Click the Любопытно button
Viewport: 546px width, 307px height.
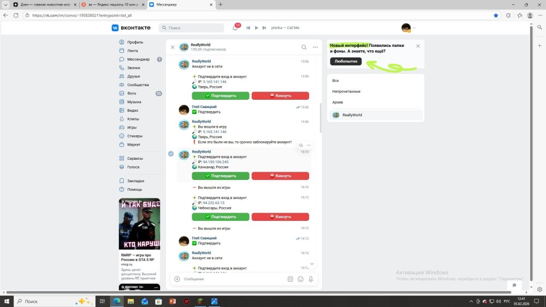pyautogui.click(x=346, y=61)
